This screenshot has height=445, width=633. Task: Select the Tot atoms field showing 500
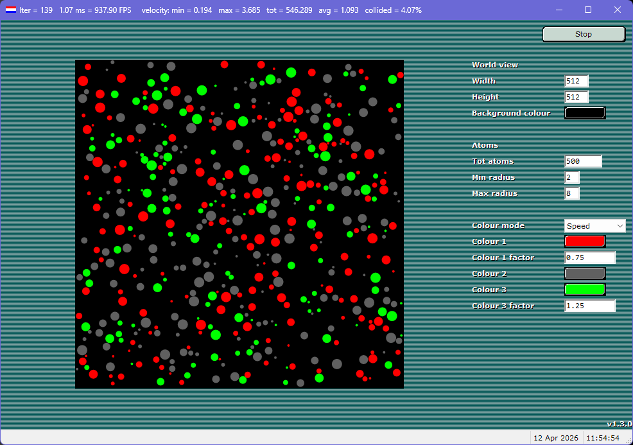point(582,161)
